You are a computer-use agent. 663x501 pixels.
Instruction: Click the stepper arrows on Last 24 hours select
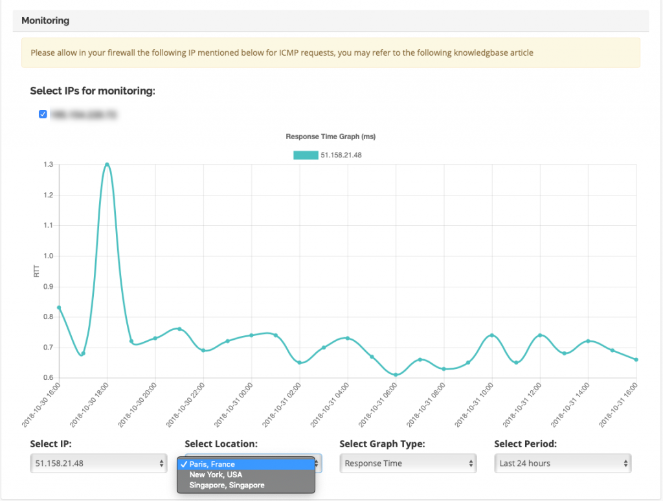[x=626, y=463]
